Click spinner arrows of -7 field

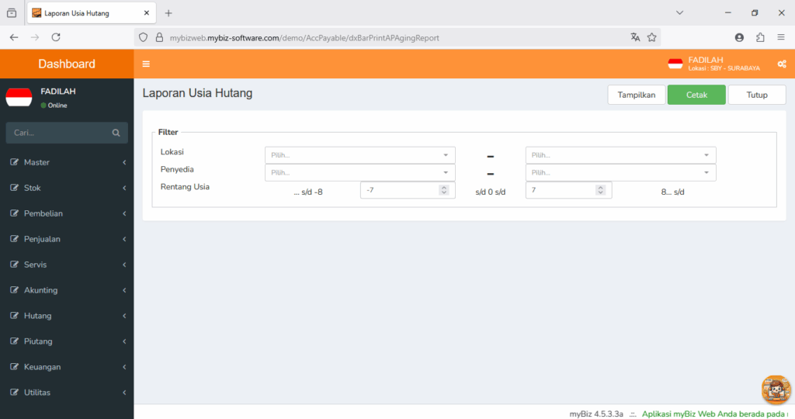(443, 190)
